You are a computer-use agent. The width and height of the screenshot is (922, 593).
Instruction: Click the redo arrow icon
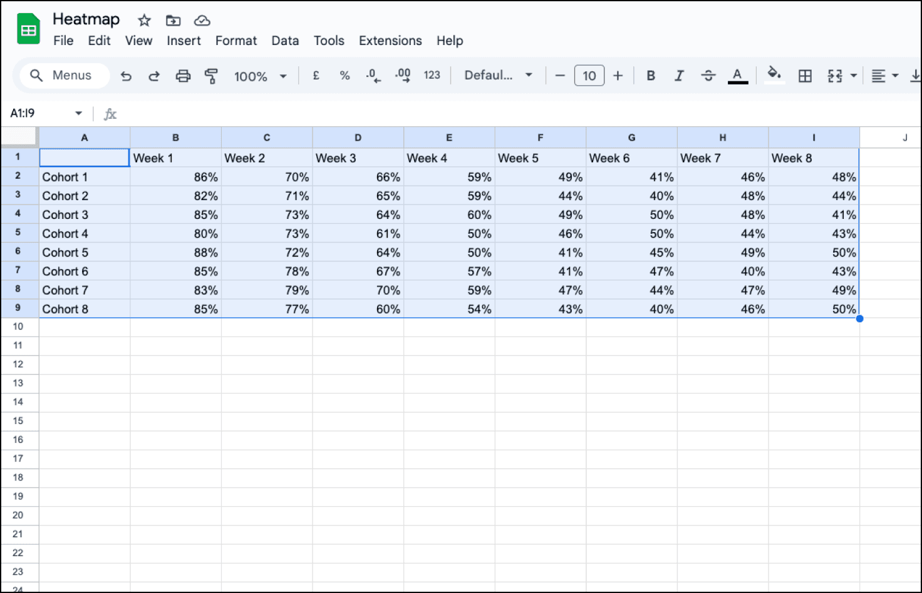tap(153, 76)
